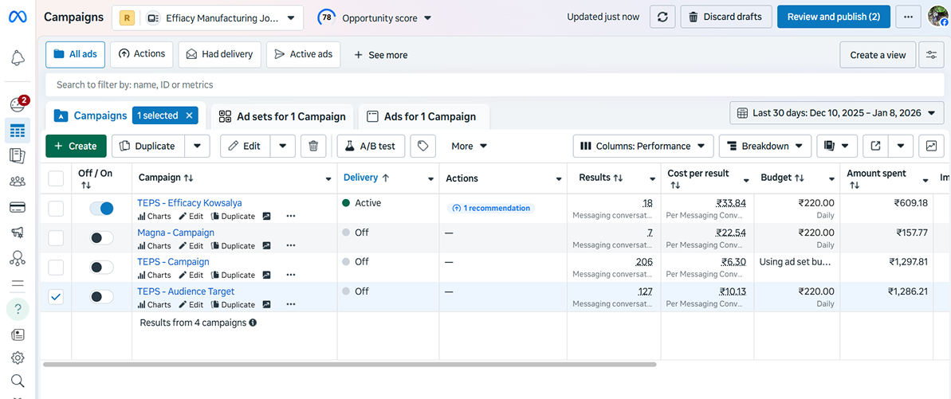The height and width of the screenshot is (399, 951).
Task: Click the trash delete icon in toolbar
Action: pyautogui.click(x=313, y=146)
